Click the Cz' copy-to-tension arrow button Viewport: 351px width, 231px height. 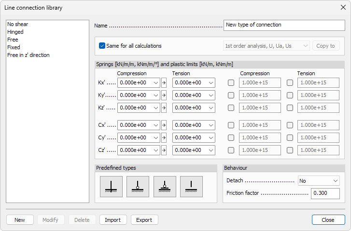click(x=164, y=150)
